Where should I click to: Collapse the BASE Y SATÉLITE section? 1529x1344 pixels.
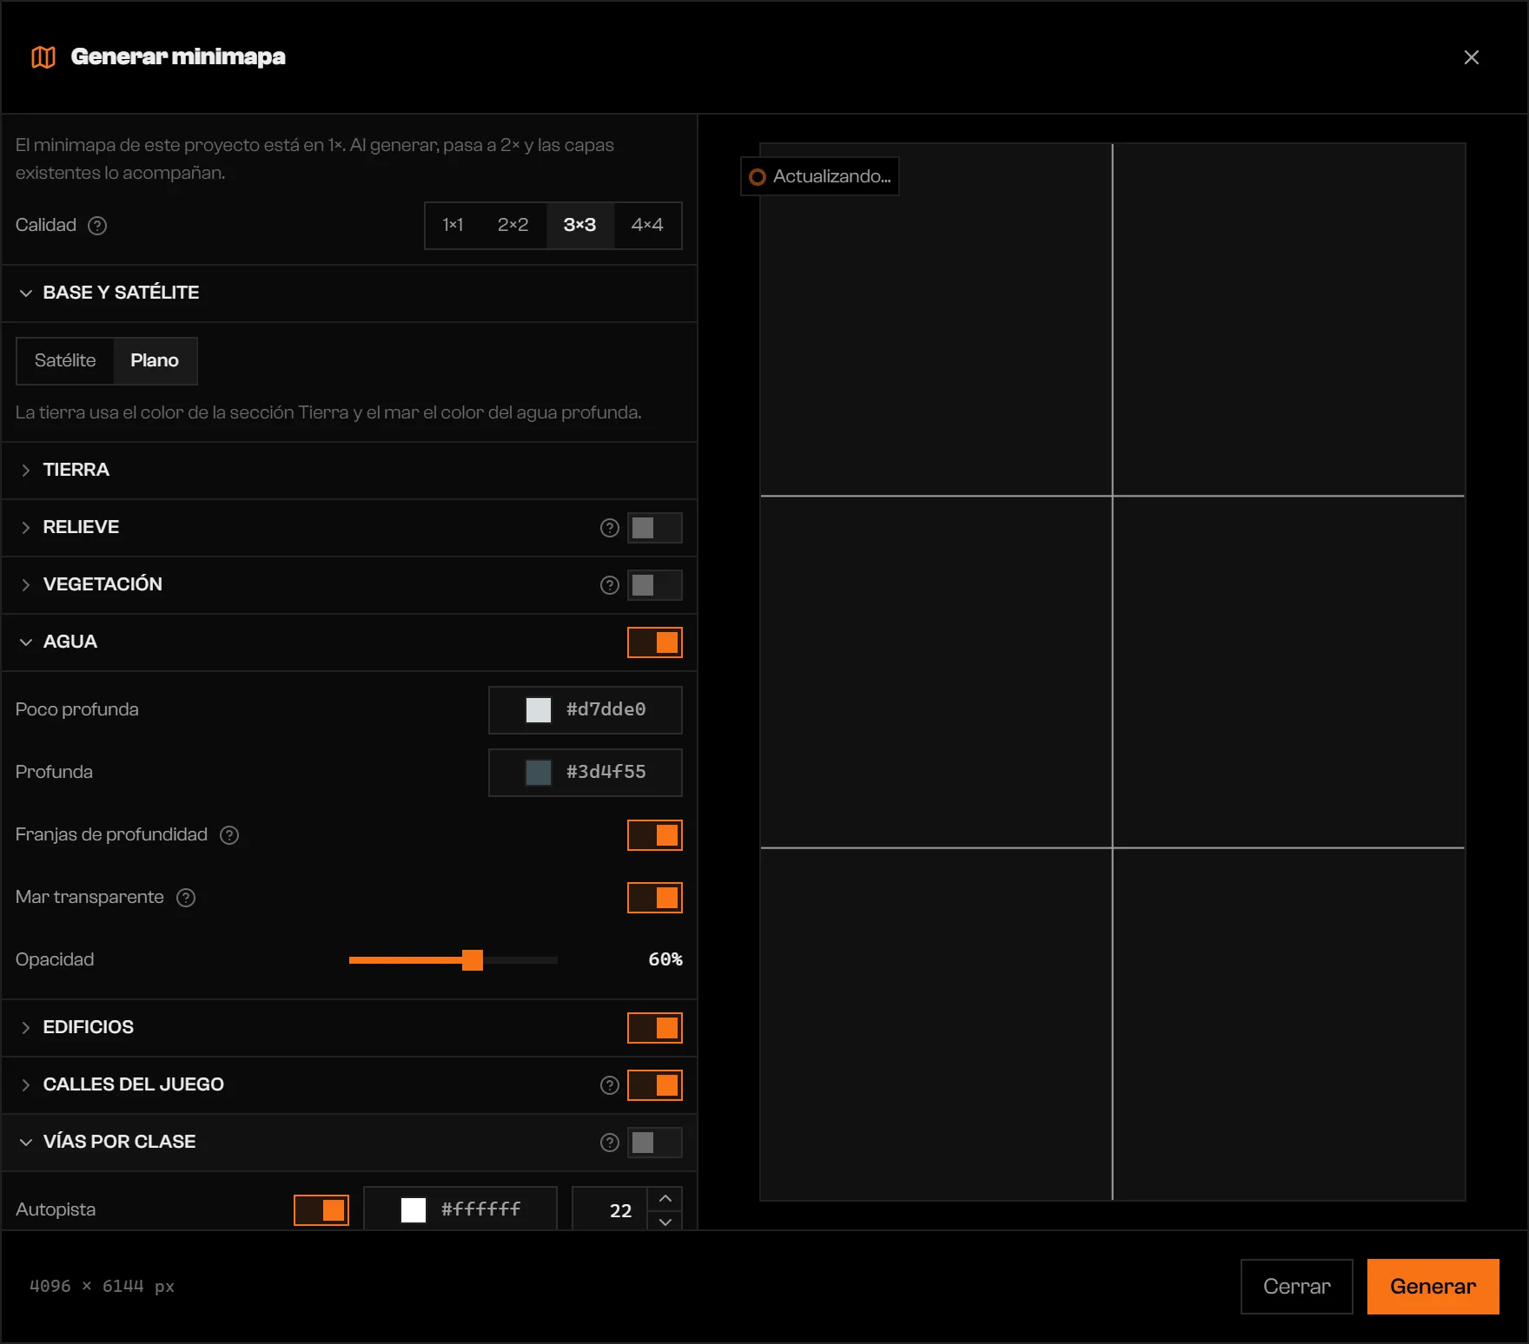tap(26, 293)
